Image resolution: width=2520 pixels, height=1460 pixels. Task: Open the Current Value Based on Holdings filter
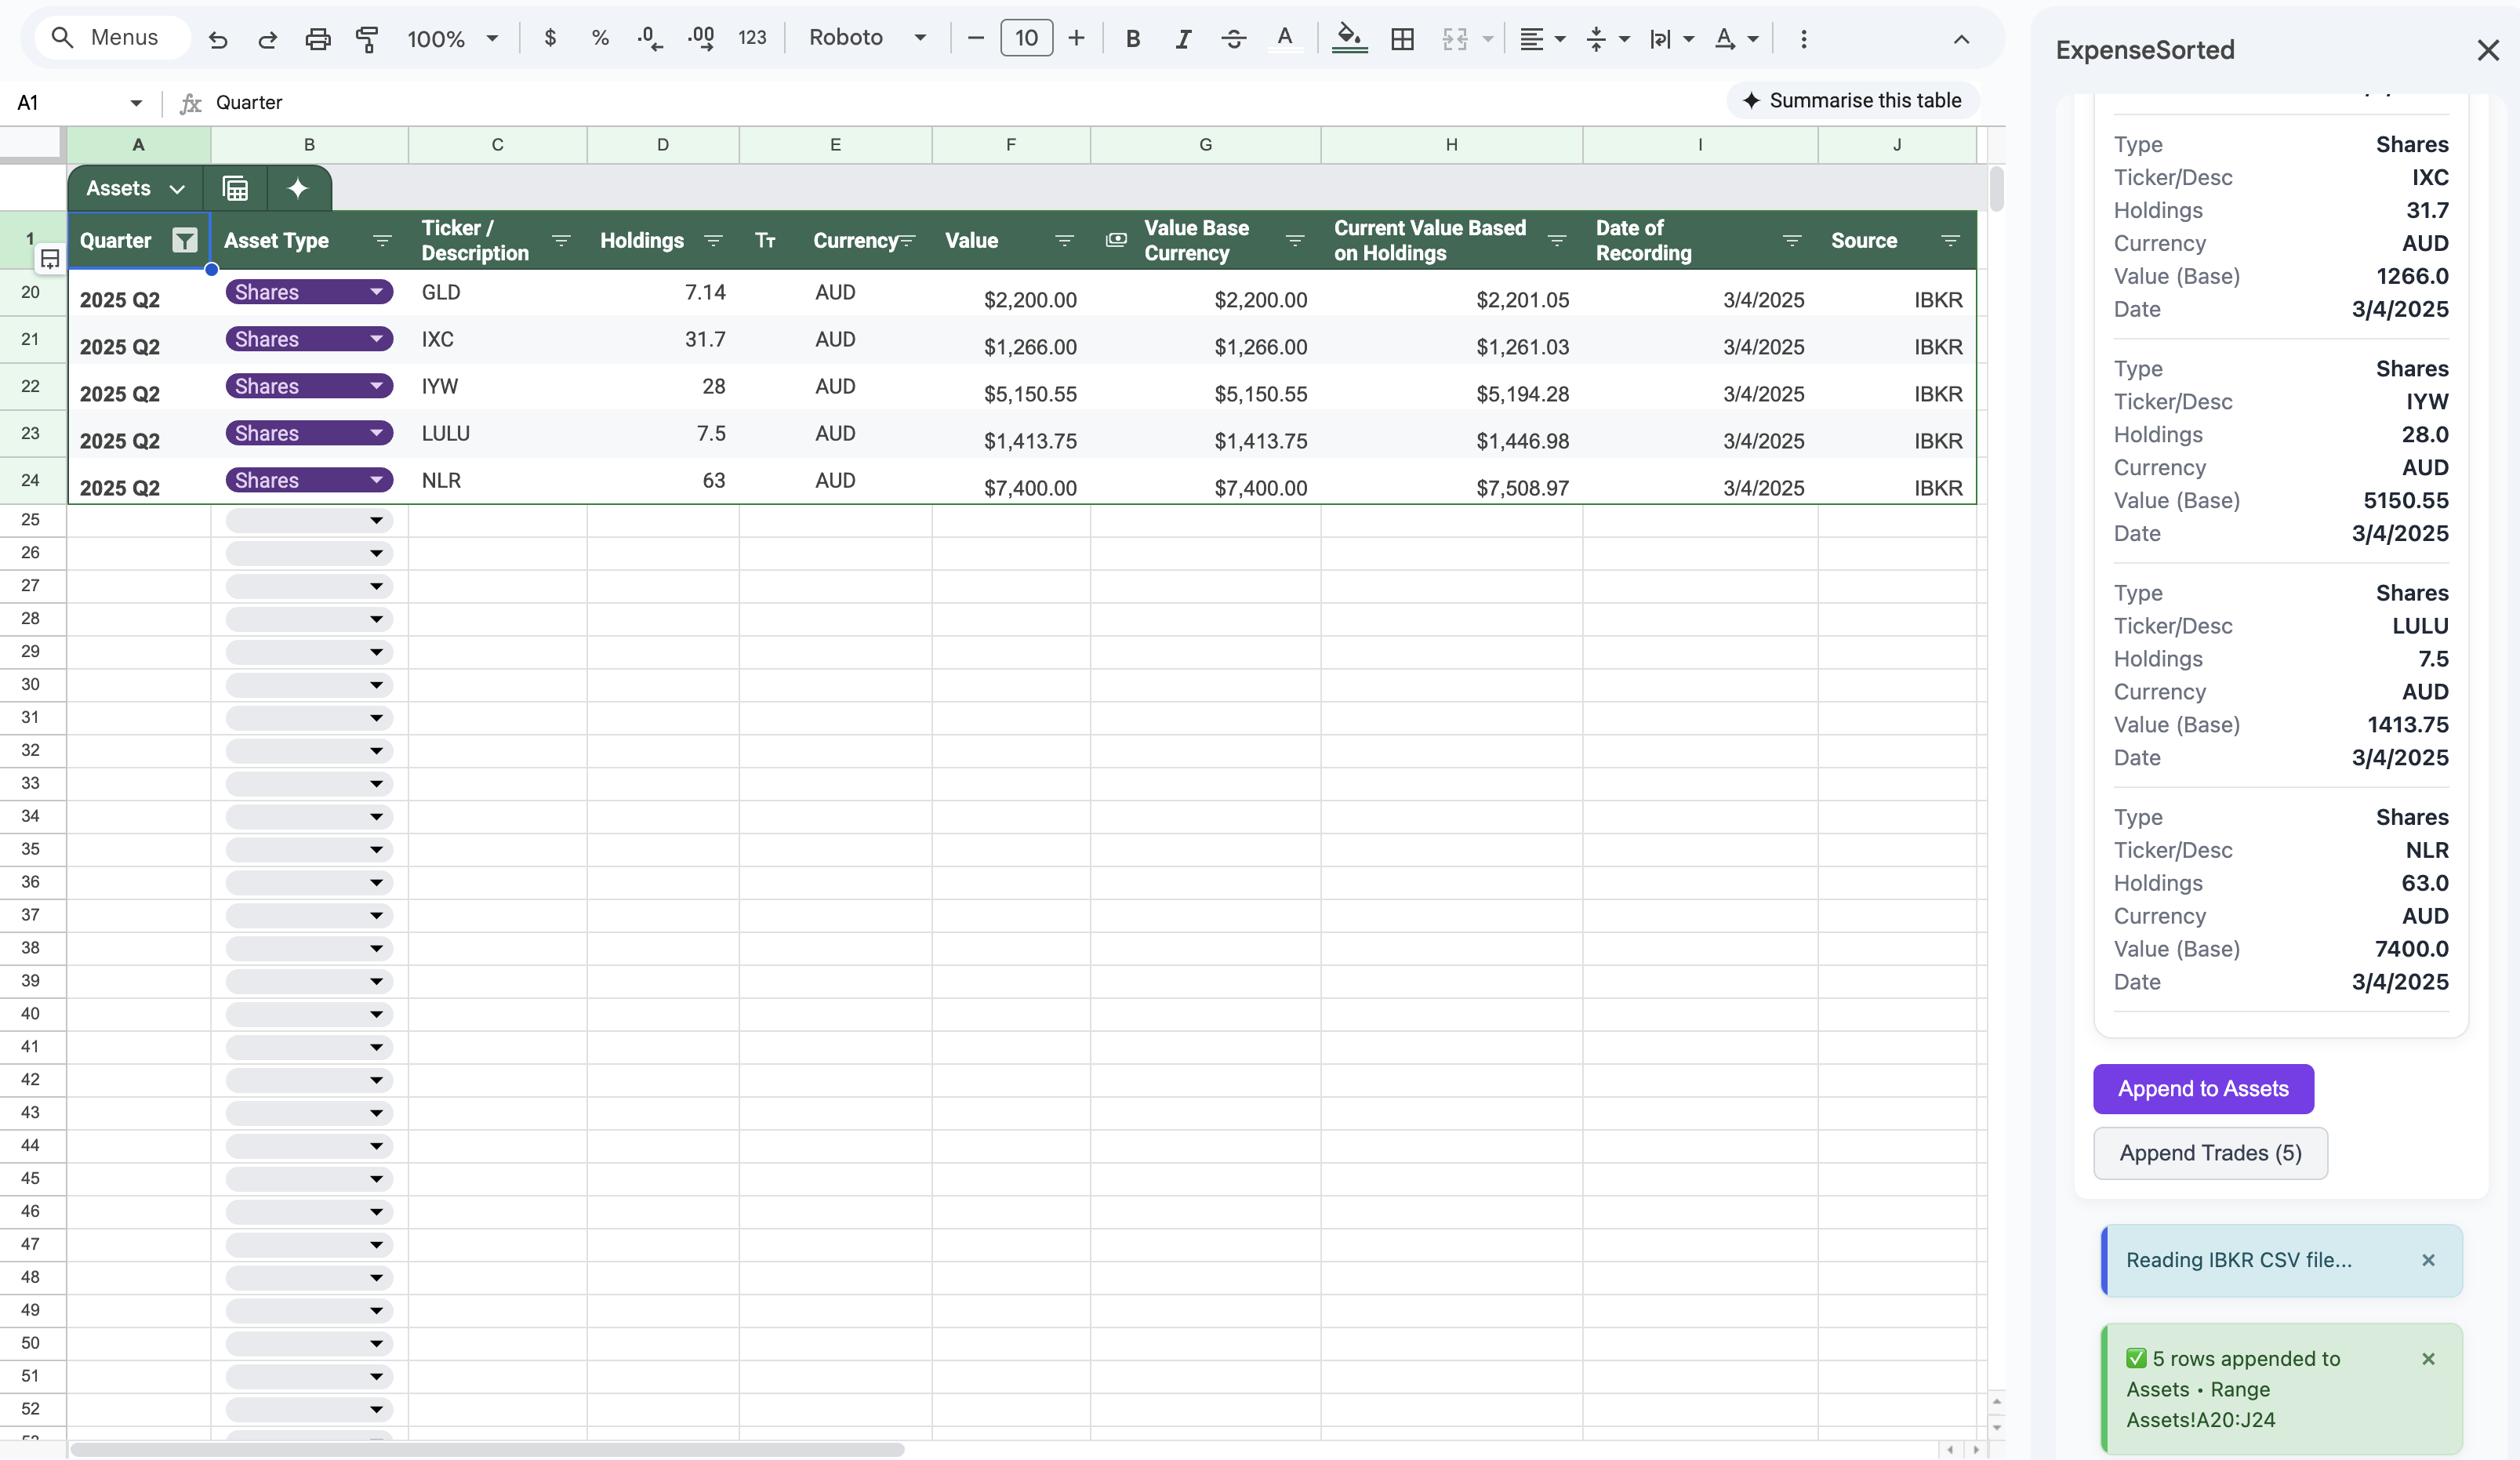pyautogui.click(x=1557, y=241)
